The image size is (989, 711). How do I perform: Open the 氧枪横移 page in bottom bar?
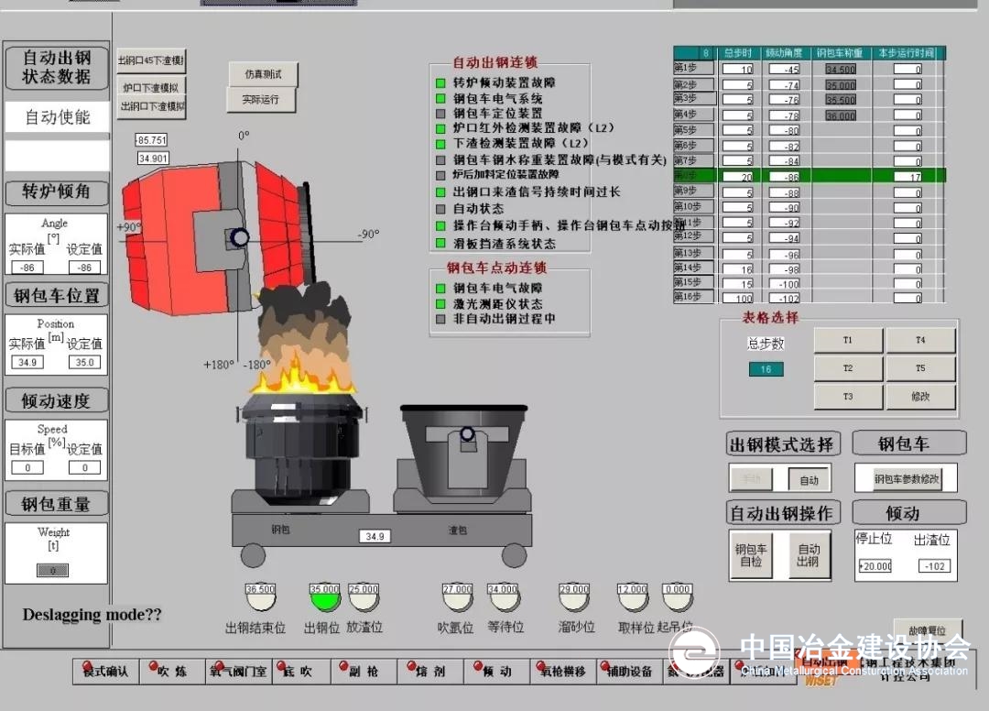(x=562, y=672)
